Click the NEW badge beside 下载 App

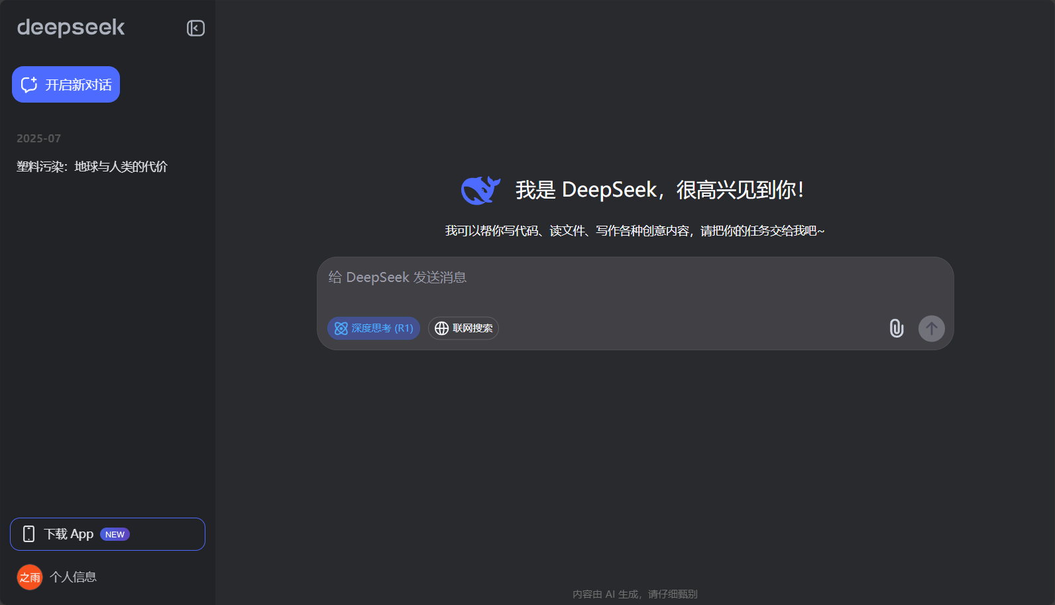click(115, 534)
